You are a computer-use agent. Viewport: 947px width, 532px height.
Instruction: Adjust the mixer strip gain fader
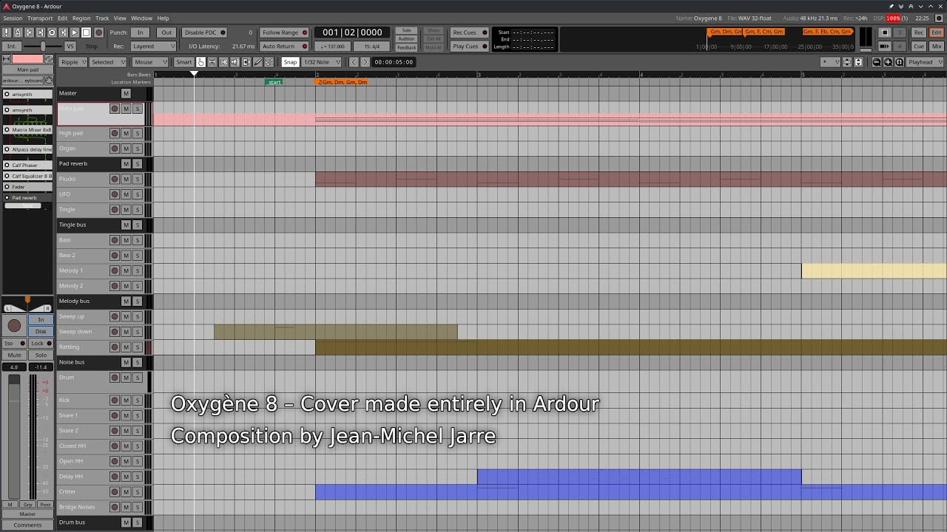click(x=14, y=436)
